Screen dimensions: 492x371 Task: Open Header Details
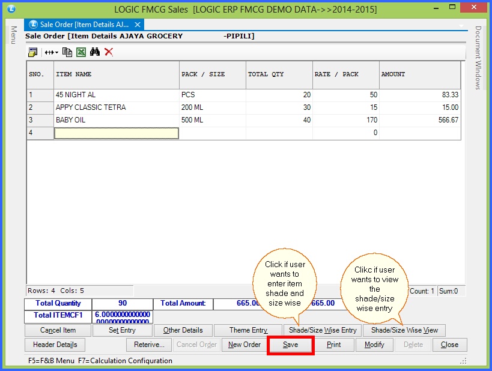click(x=55, y=345)
